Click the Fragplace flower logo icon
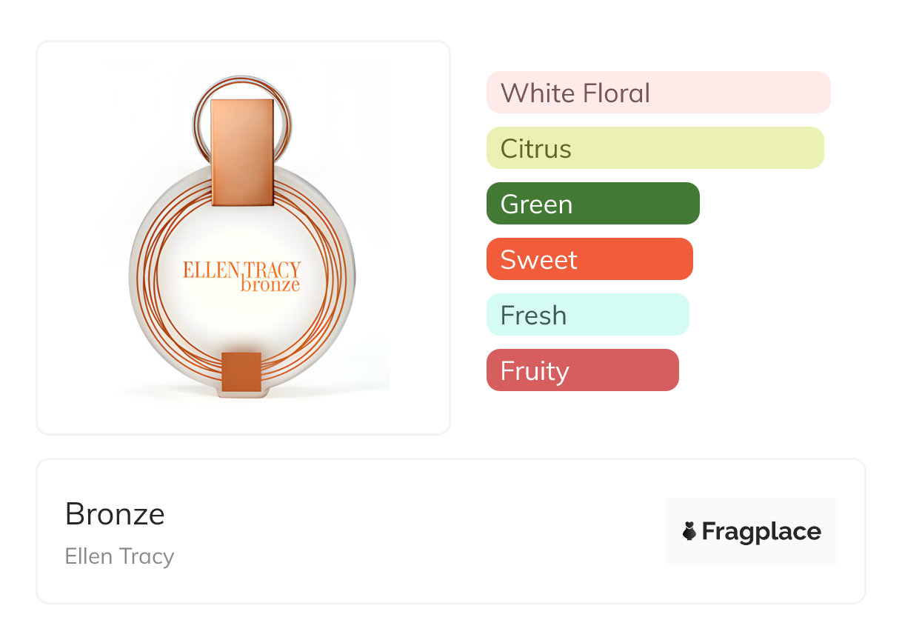The image size is (902, 640). click(689, 531)
